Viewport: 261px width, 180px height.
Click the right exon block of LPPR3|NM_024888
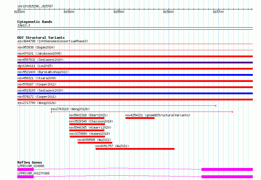(x=227, y=169)
